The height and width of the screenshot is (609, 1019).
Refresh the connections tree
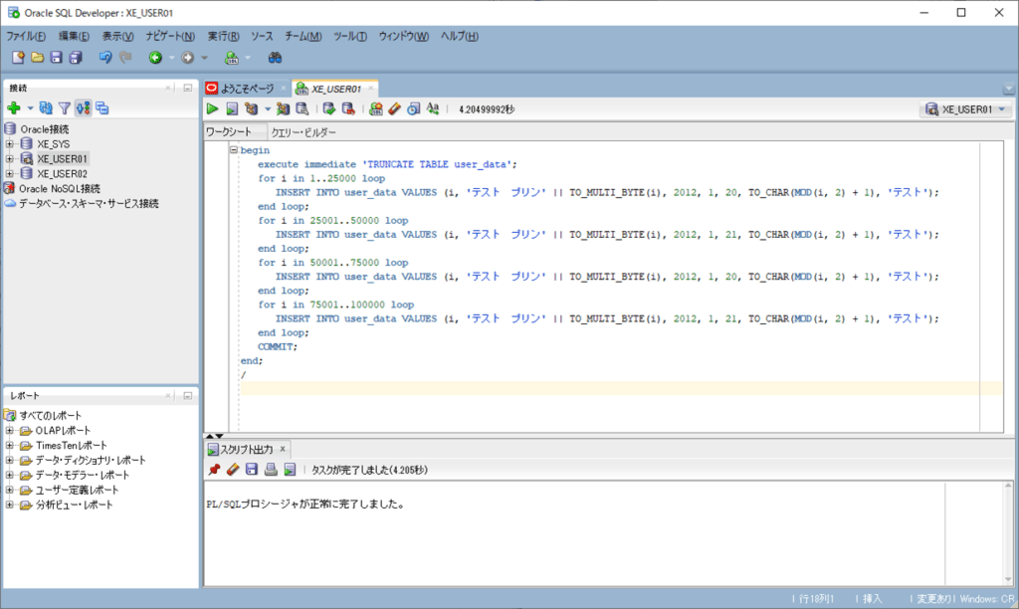point(46,107)
